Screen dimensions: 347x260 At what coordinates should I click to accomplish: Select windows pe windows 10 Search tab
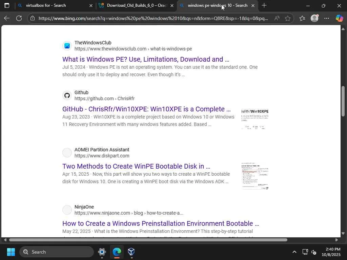pyautogui.click(x=218, y=5)
